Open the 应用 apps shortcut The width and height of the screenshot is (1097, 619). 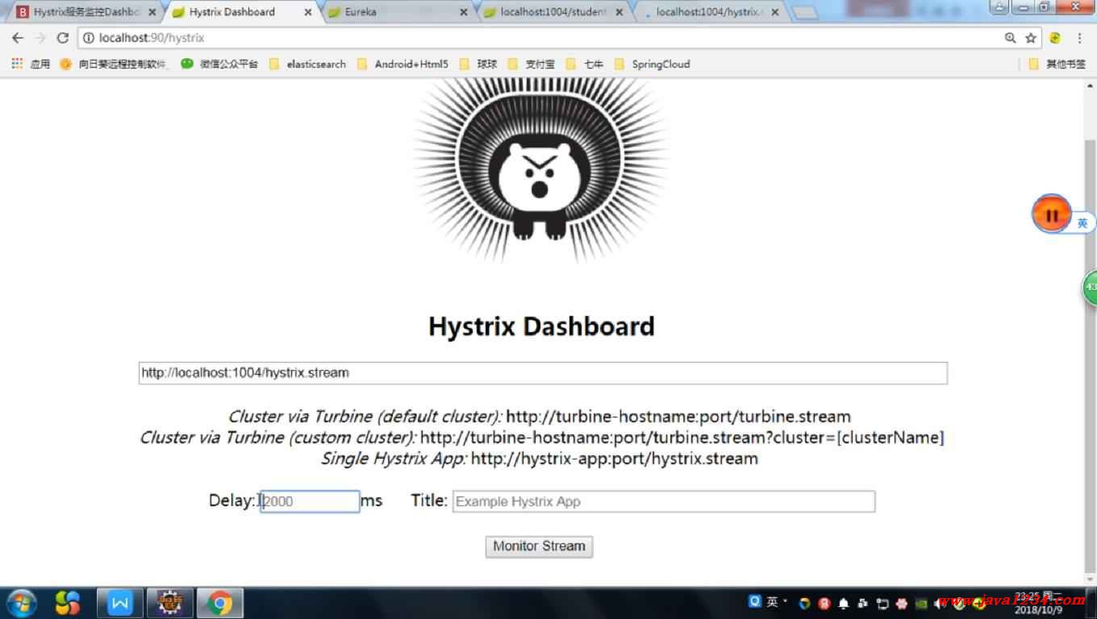31,64
